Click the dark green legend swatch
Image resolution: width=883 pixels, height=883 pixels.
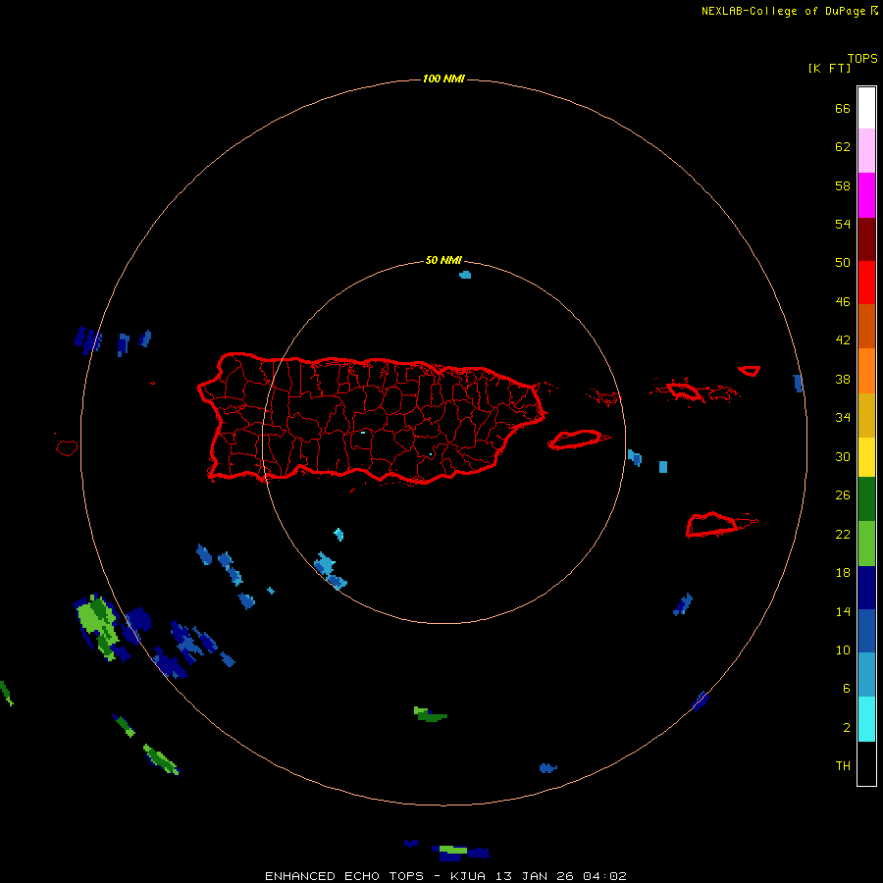[x=866, y=499]
